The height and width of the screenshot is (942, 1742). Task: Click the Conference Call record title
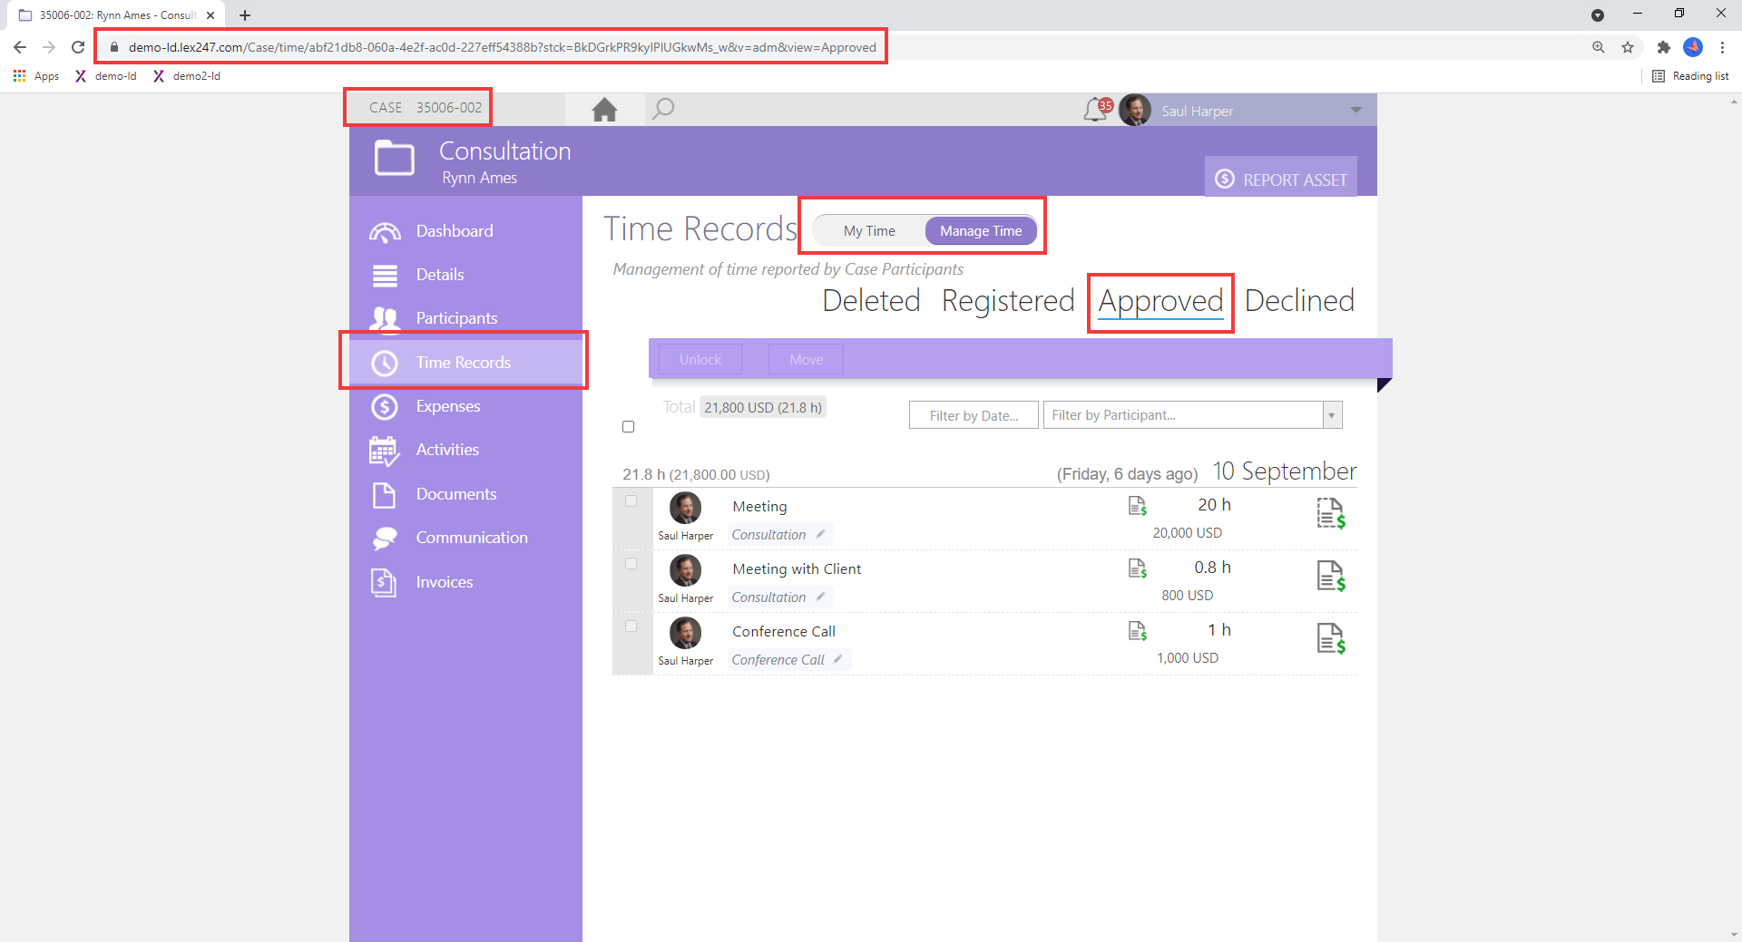click(x=784, y=632)
